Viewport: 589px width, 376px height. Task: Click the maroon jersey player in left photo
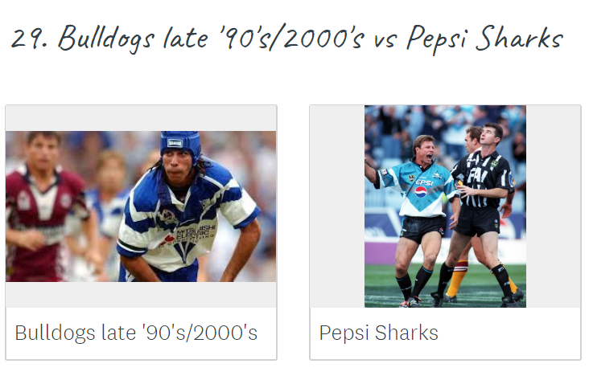coord(43,206)
